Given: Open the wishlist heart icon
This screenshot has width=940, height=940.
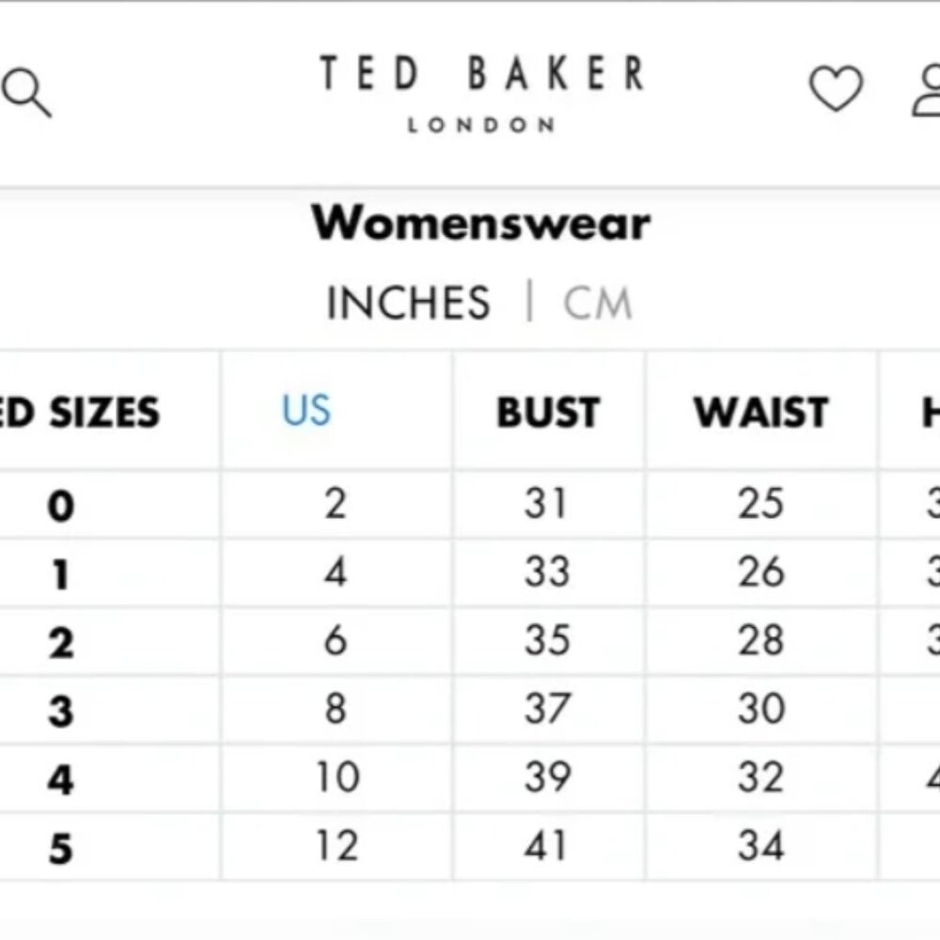Looking at the screenshot, I should tap(837, 88).
